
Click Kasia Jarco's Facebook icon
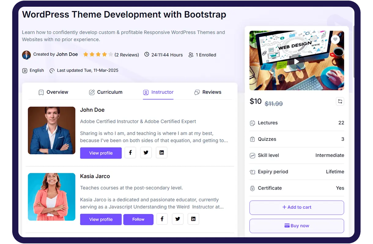(162, 219)
